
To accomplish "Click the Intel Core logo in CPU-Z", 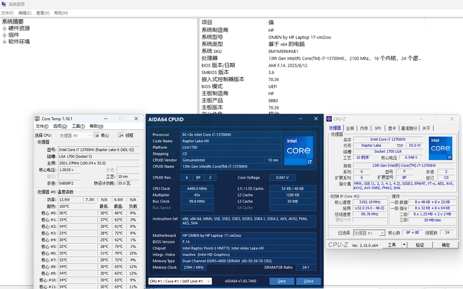I will 441,148.
